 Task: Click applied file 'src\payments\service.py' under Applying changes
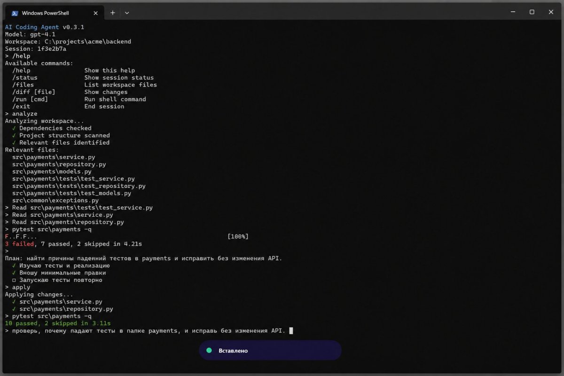click(x=57, y=302)
